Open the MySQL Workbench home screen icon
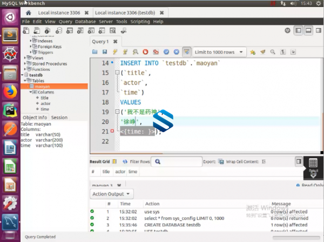 tap(29, 13)
